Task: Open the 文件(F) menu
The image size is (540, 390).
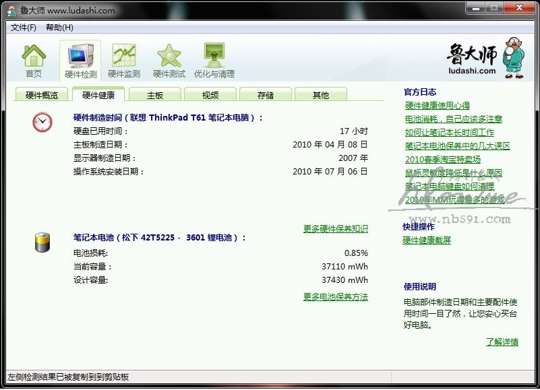Action: click(x=23, y=27)
